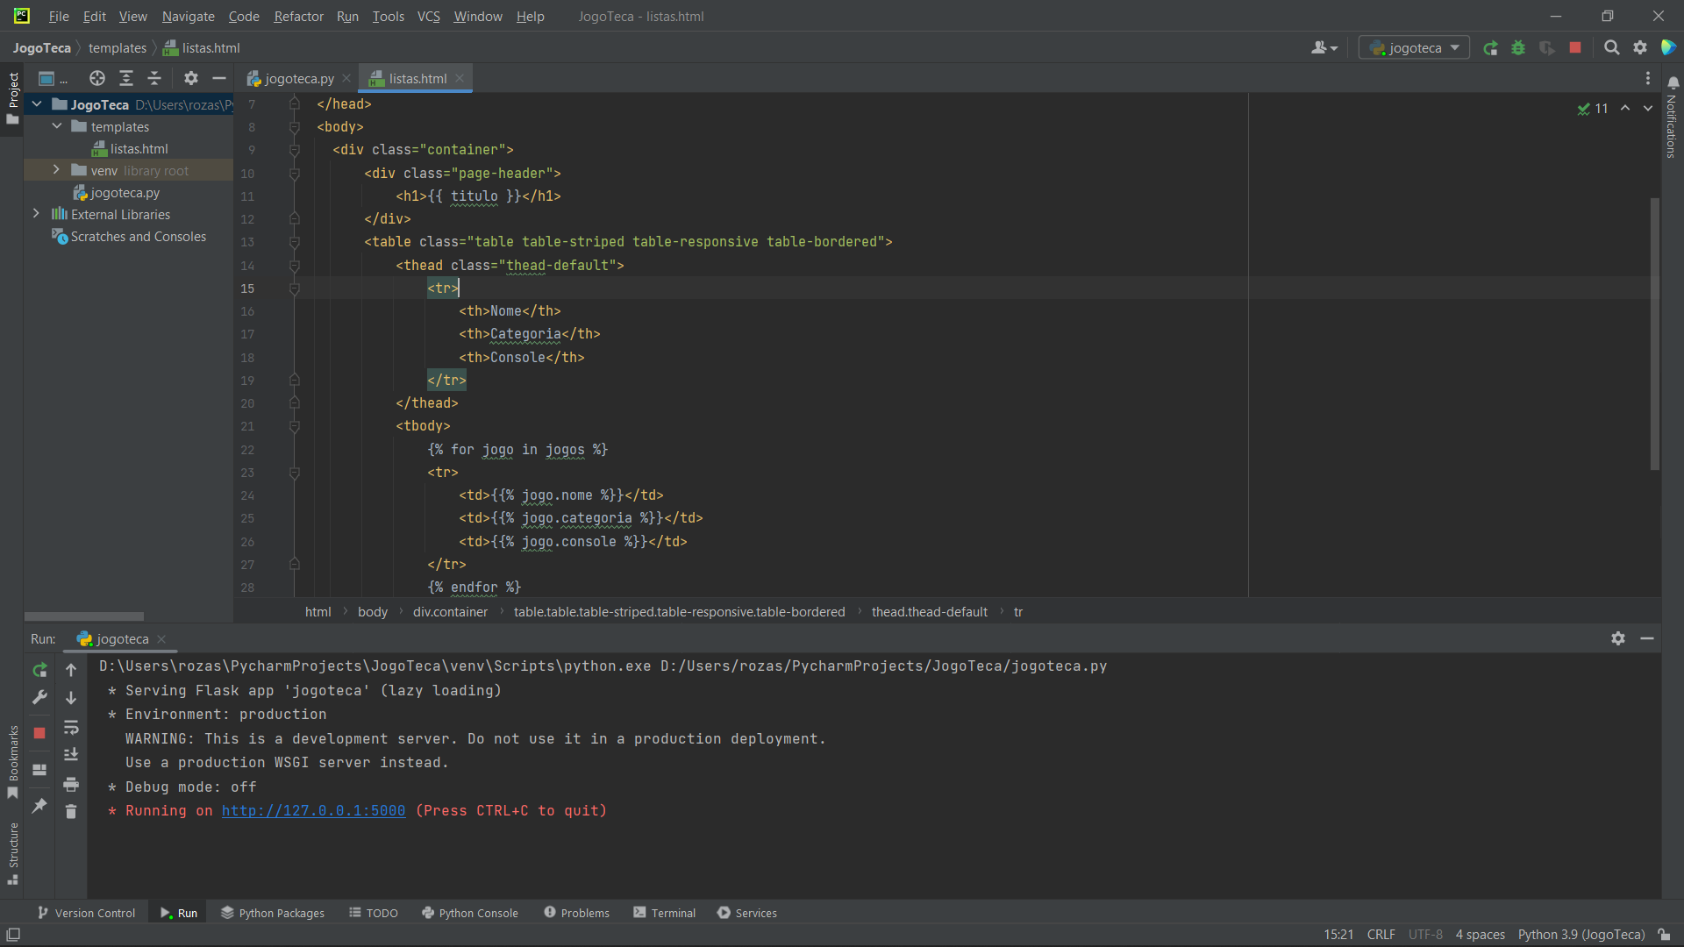
Task: Click the Settings gear icon
Action: pos(1640,47)
